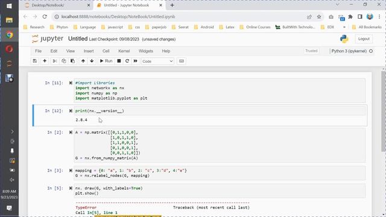386x217 pixels.
Task: Open the Research bookmarks folder
Action: 34,27
